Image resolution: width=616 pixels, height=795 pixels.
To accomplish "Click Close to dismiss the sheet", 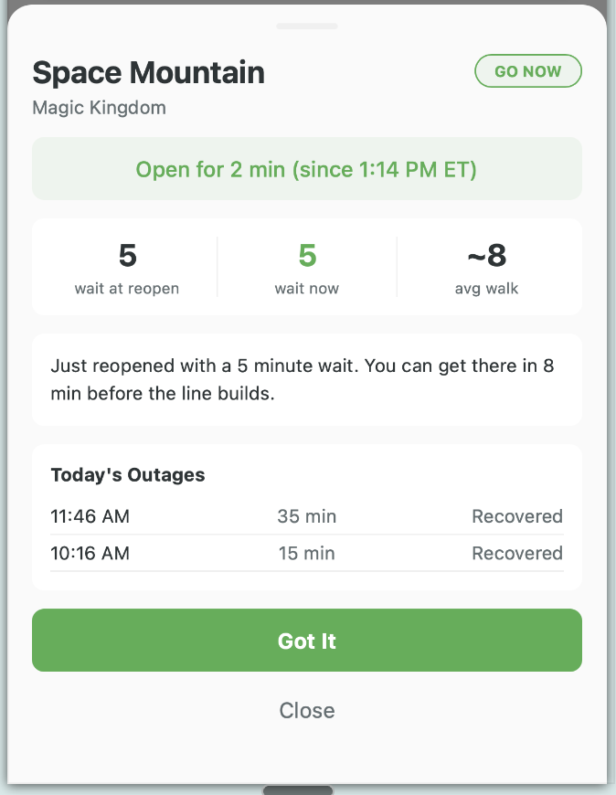I will (x=307, y=710).
